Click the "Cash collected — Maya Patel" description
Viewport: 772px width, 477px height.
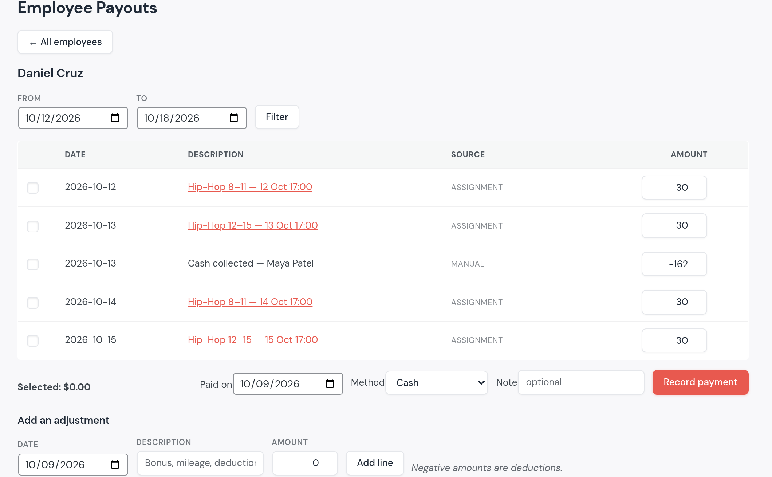tap(251, 263)
